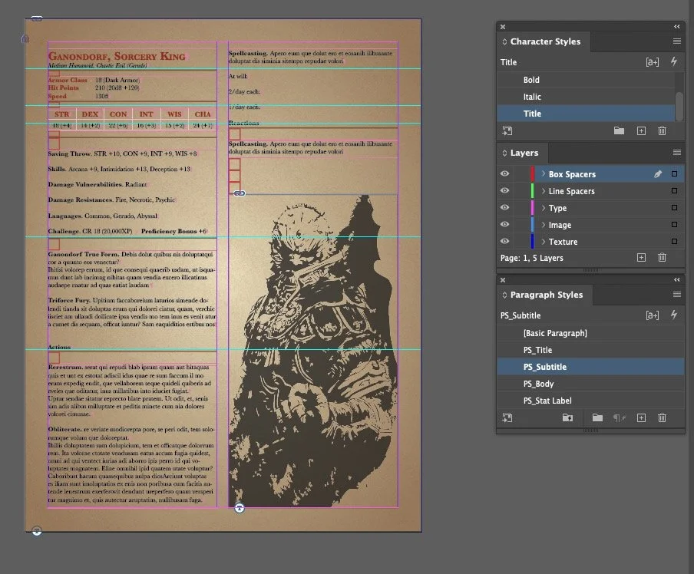
Task: Expand the Type layer contents
Action: 543,207
